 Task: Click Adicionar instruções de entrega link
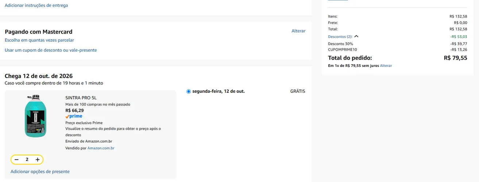tap(36, 5)
